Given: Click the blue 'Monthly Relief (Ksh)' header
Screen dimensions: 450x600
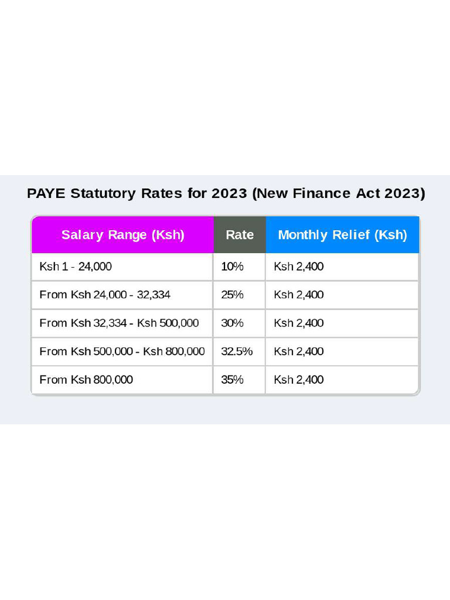Looking at the screenshot, I should pyautogui.click(x=342, y=235).
